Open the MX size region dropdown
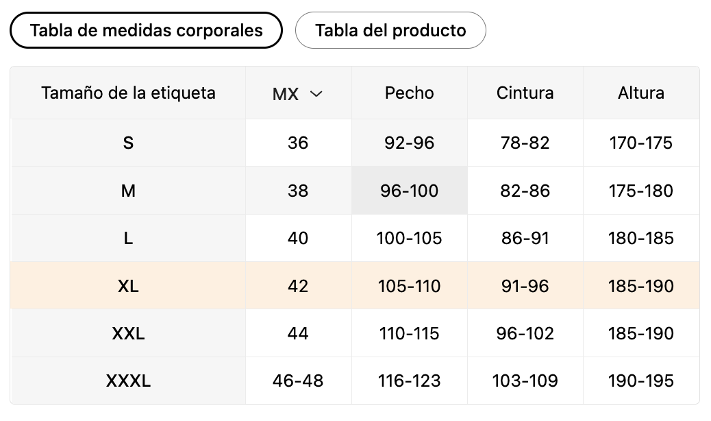The image size is (711, 421). coord(298,93)
